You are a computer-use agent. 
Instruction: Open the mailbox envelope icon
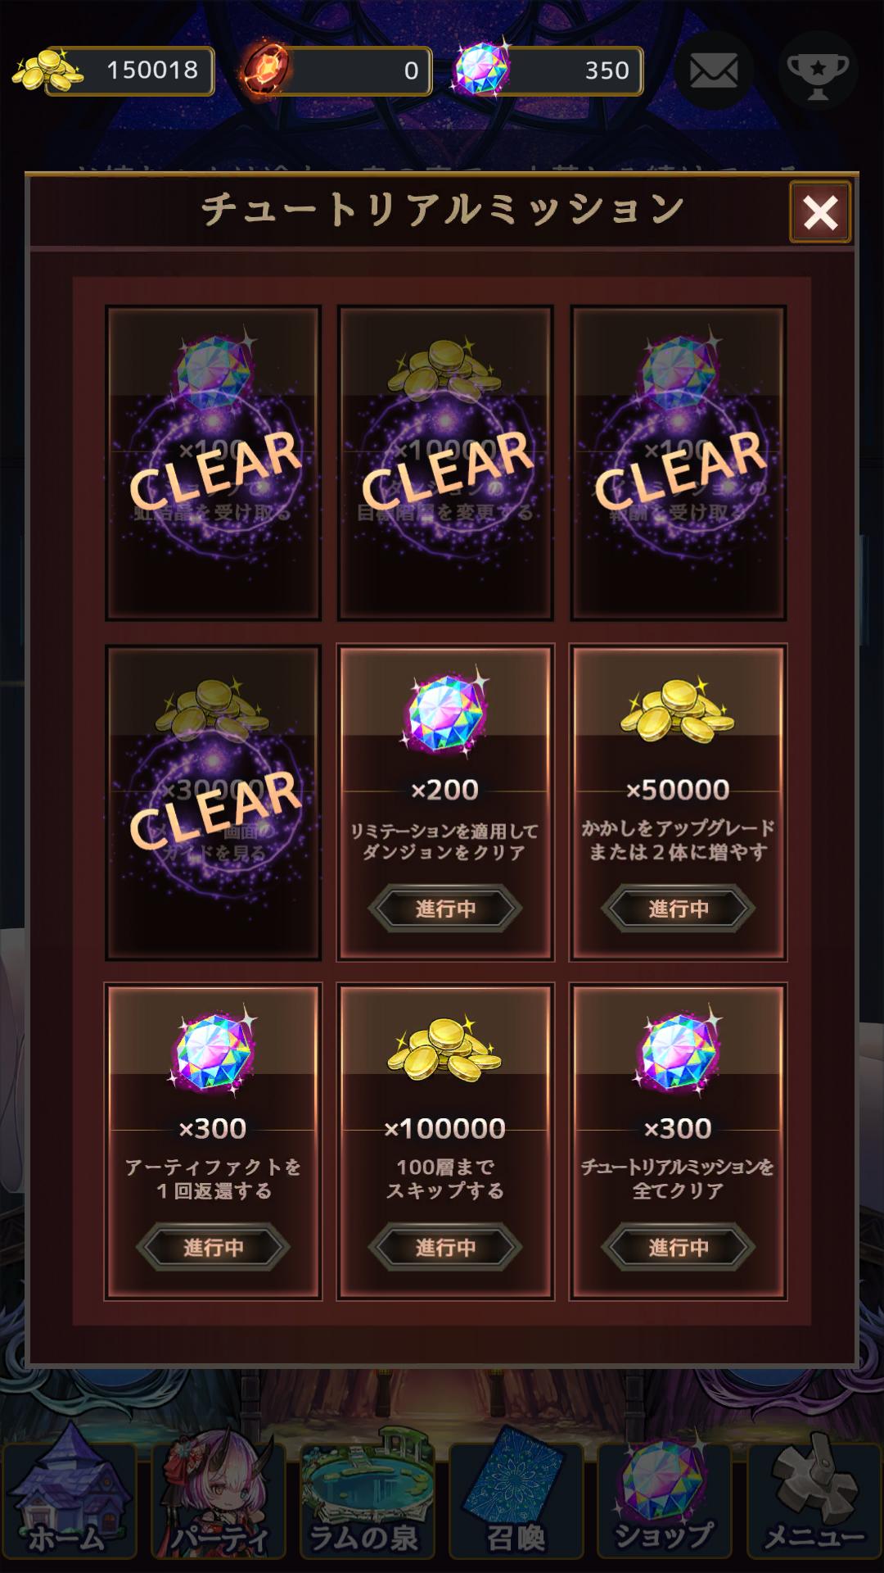coord(714,71)
